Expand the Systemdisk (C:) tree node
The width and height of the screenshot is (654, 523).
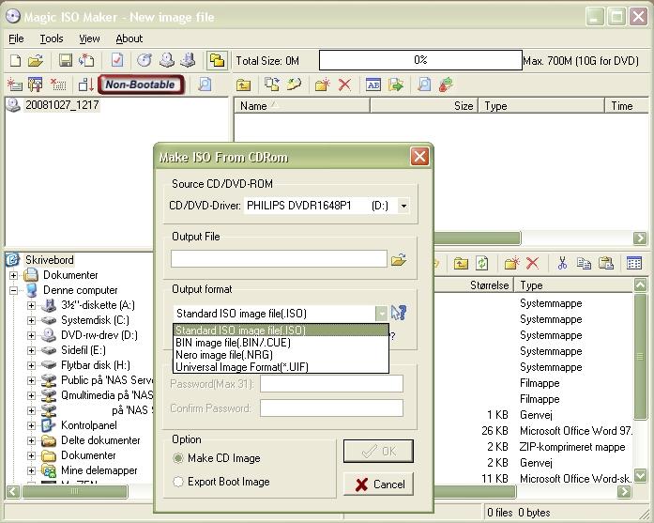click(x=31, y=320)
